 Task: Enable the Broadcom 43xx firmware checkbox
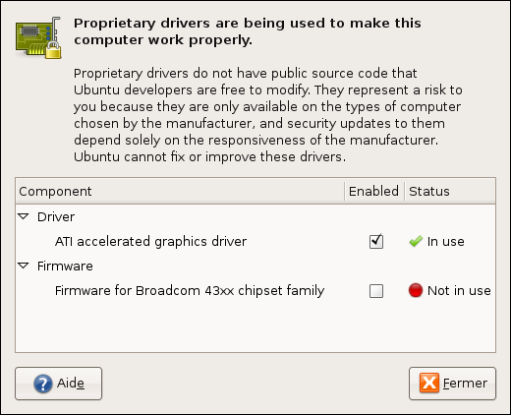coord(376,291)
